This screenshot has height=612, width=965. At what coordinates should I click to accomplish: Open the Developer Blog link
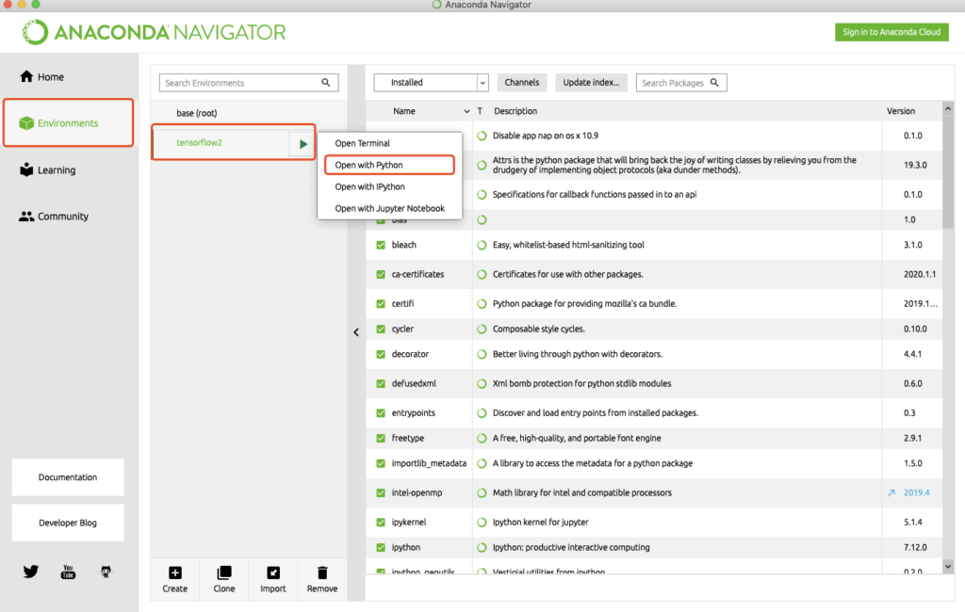pyautogui.click(x=68, y=523)
